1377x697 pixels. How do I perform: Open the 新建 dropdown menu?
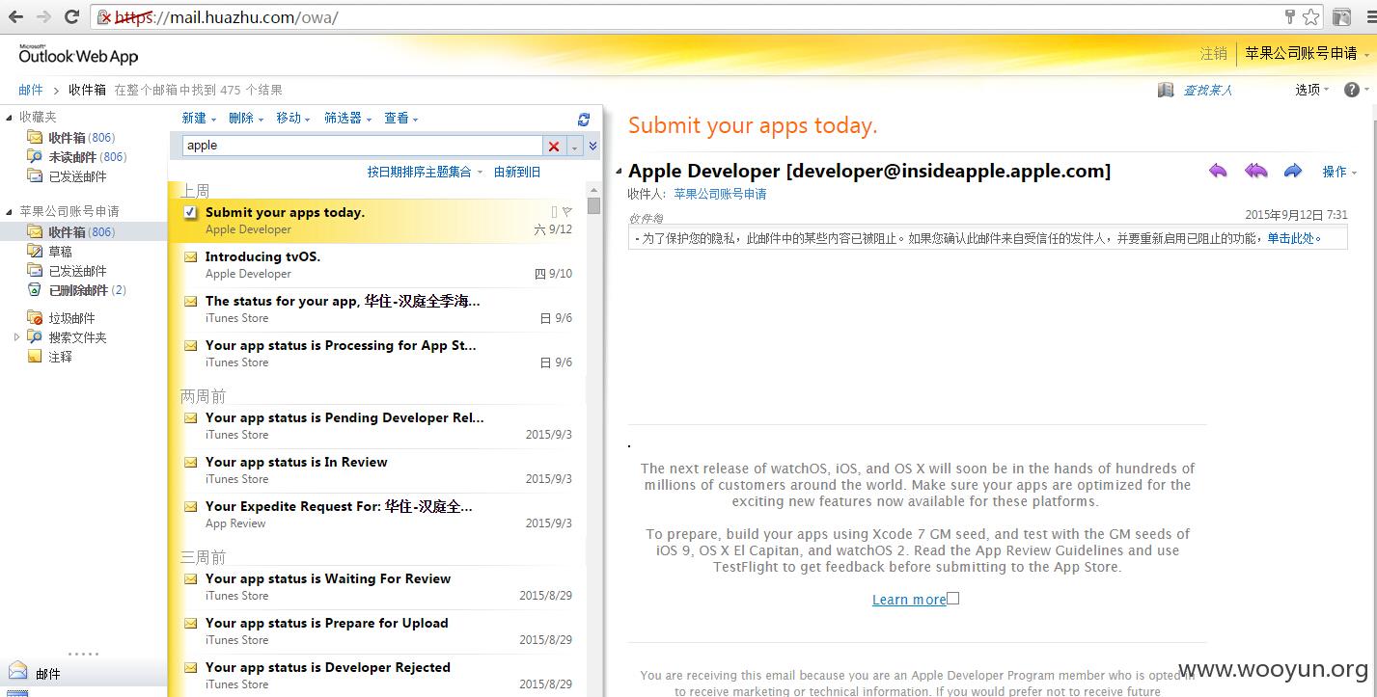[199, 119]
